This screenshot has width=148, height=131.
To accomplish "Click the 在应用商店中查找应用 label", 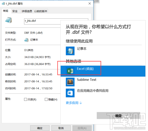I will pos(93,91).
